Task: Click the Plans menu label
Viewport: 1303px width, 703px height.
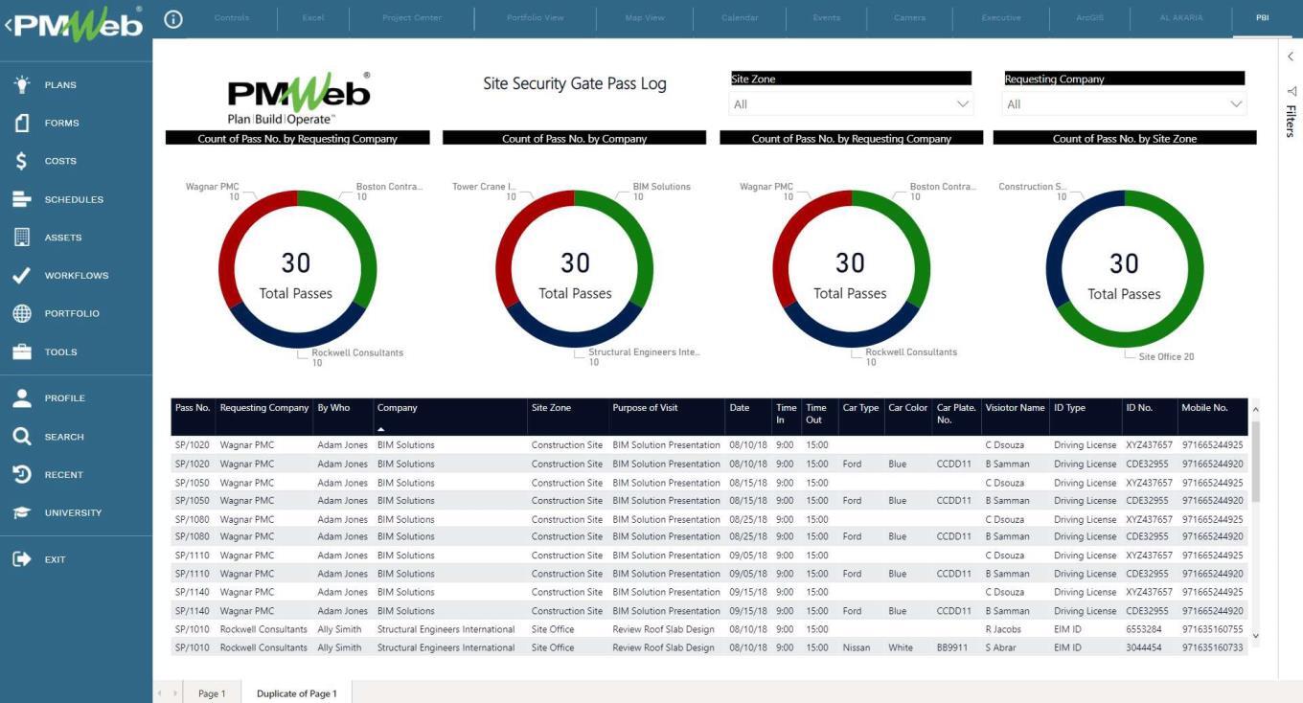Action: point(60,84)
